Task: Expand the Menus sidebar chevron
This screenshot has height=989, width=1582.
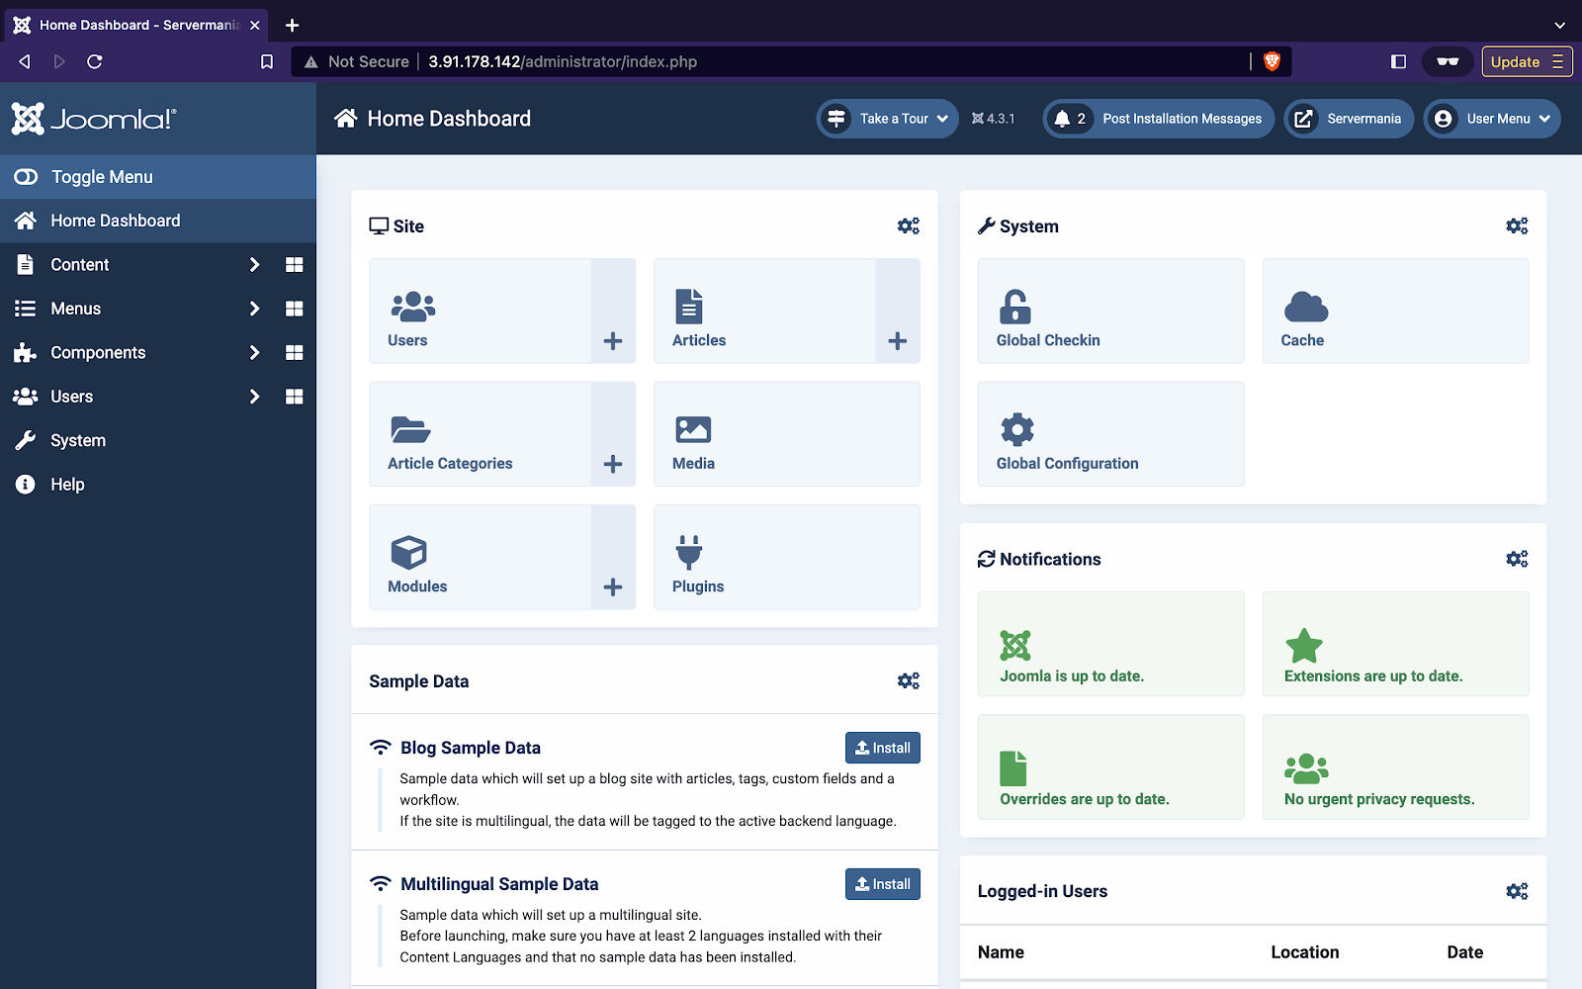Action: [254, 309]
